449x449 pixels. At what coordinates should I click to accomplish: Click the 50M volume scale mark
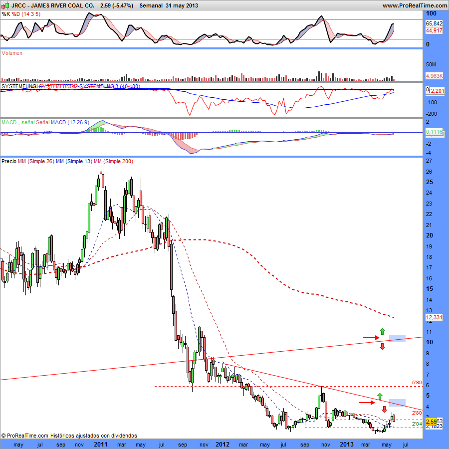pyautogui.click(x=431, y=64)
